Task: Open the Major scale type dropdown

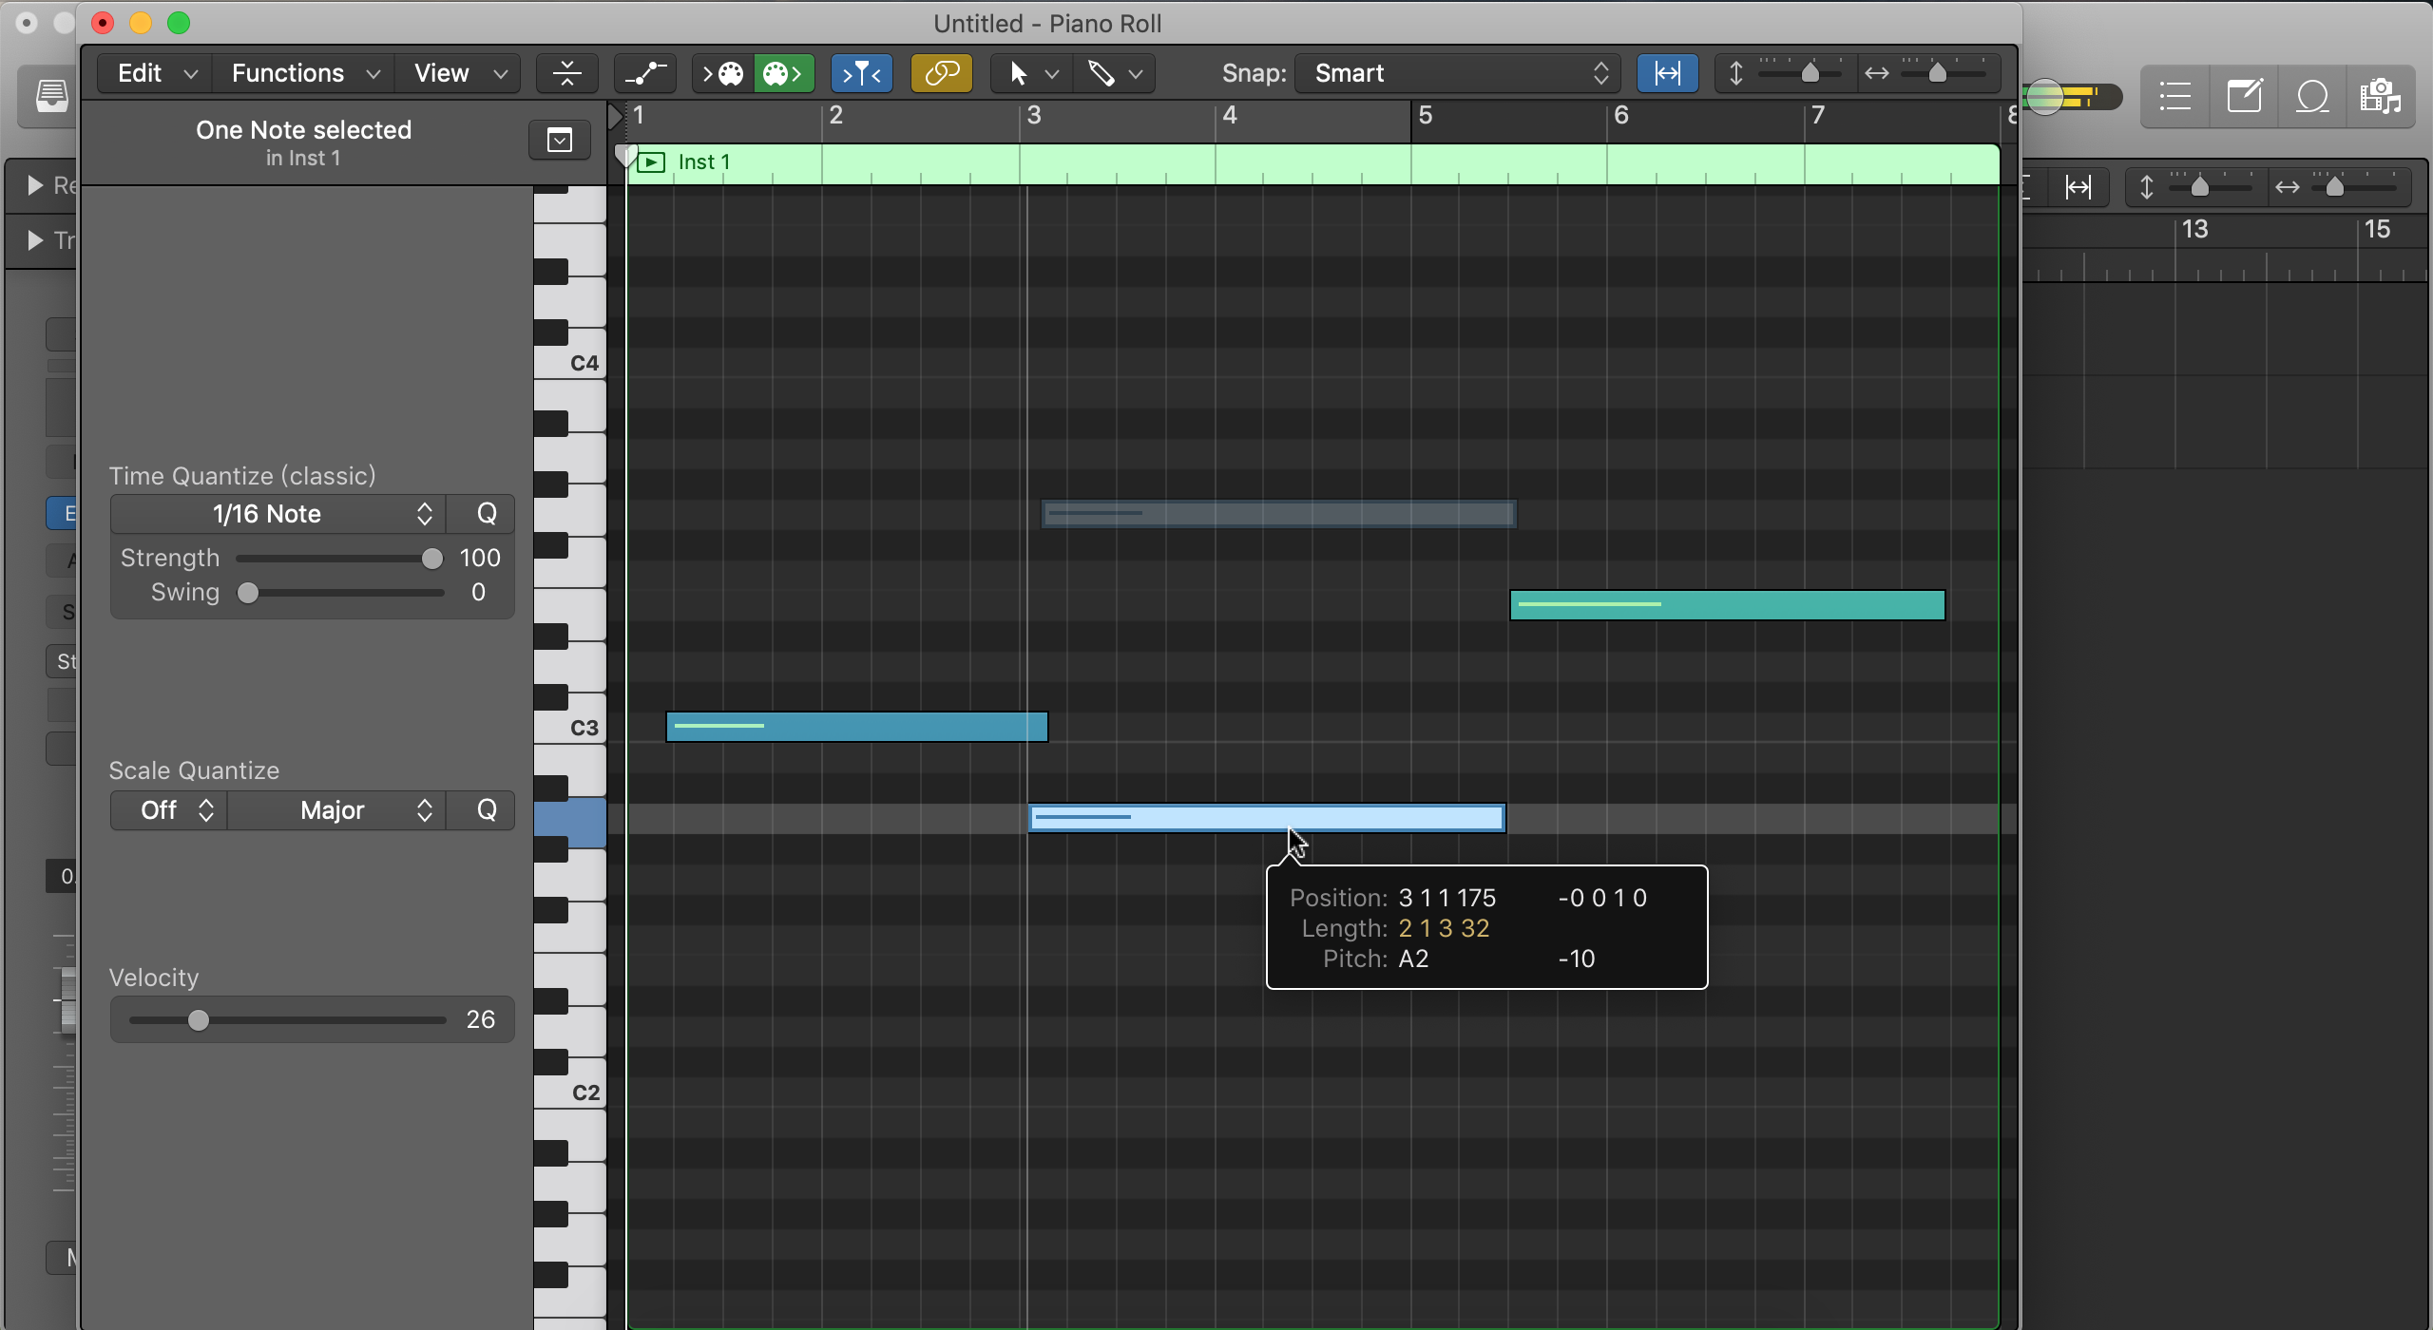Action: point(337,810)
